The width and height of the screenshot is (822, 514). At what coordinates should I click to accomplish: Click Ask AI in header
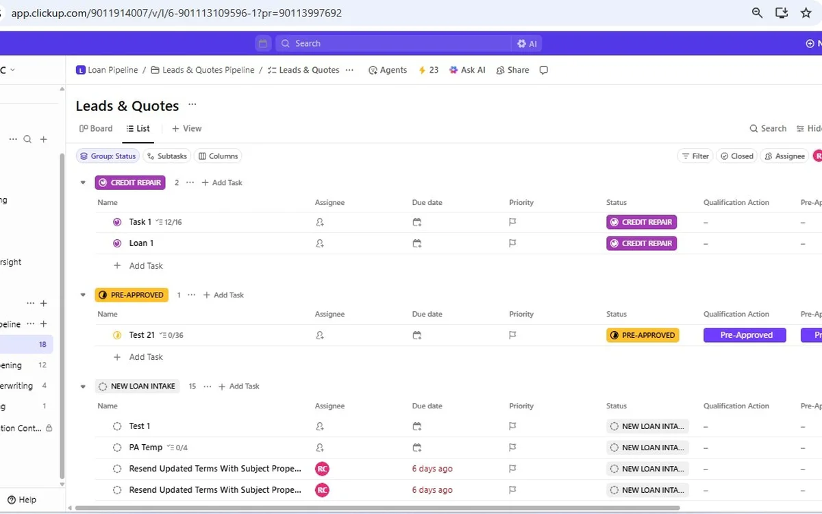[467, 70]
